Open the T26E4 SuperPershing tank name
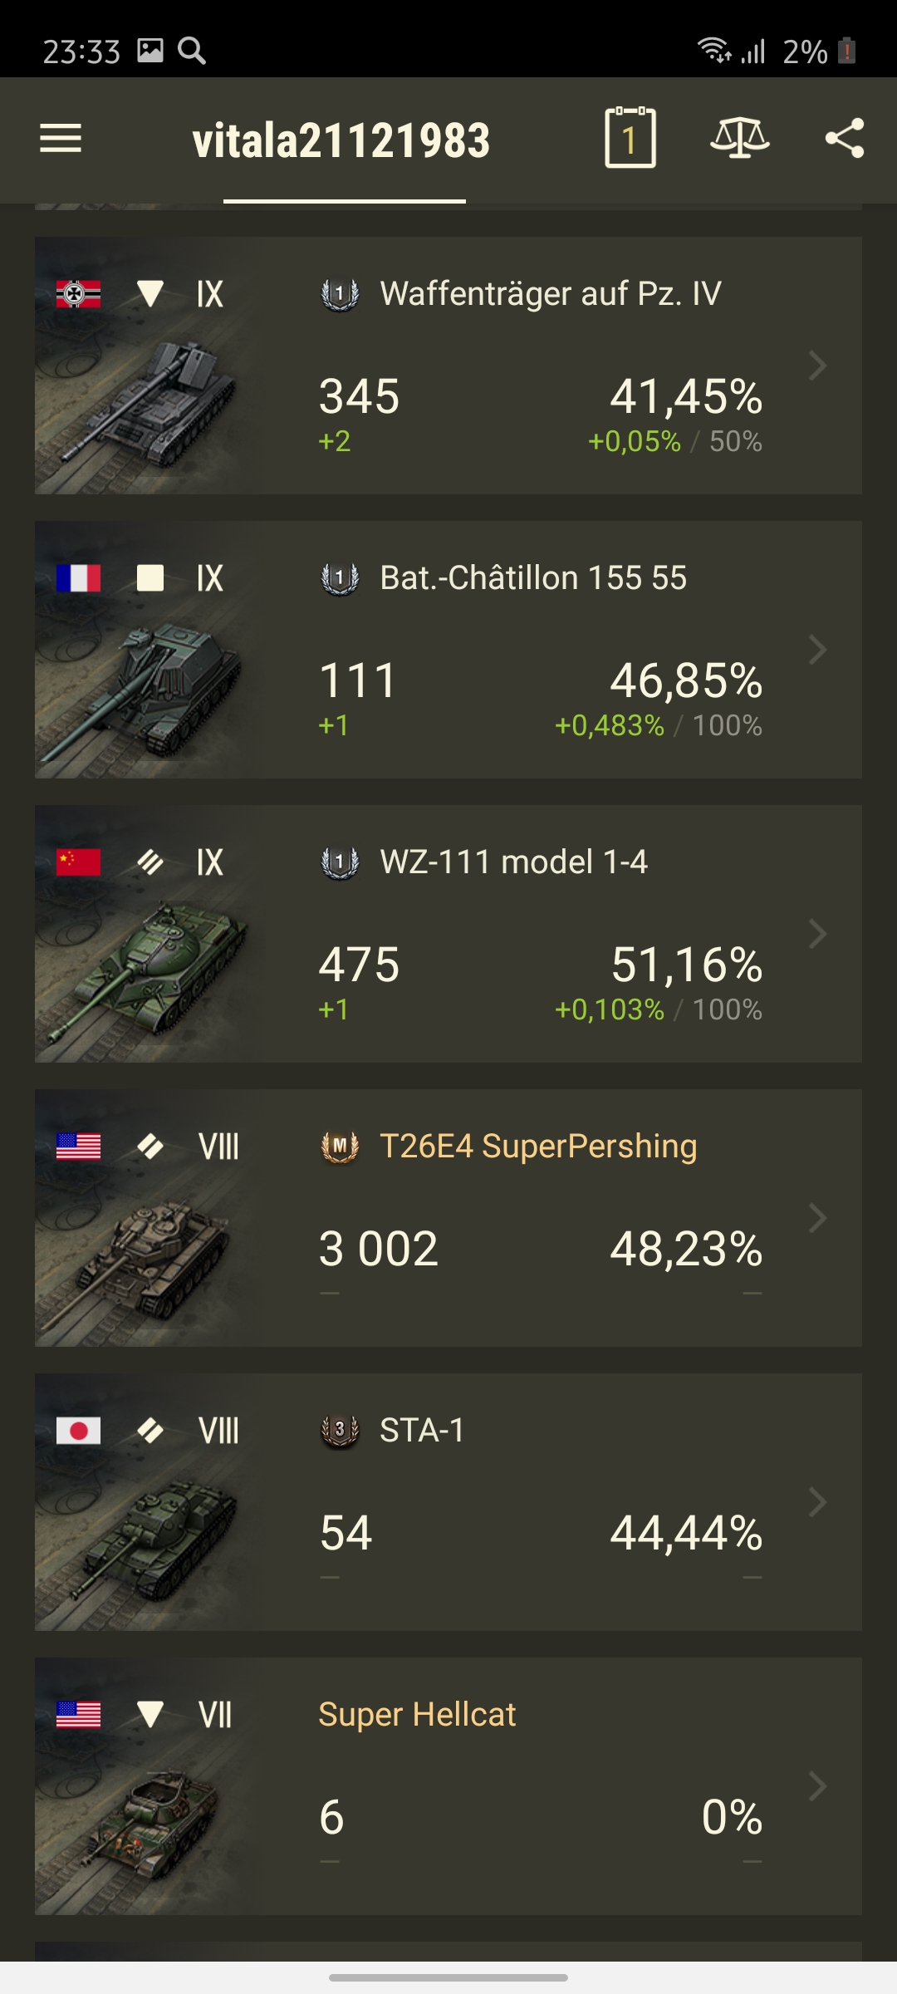897x1994 pixels. (538, 1147)
